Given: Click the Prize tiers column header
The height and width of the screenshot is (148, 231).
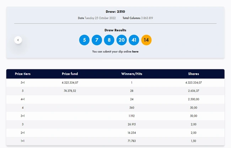Looking at the screenshot, I should (23, 74).
